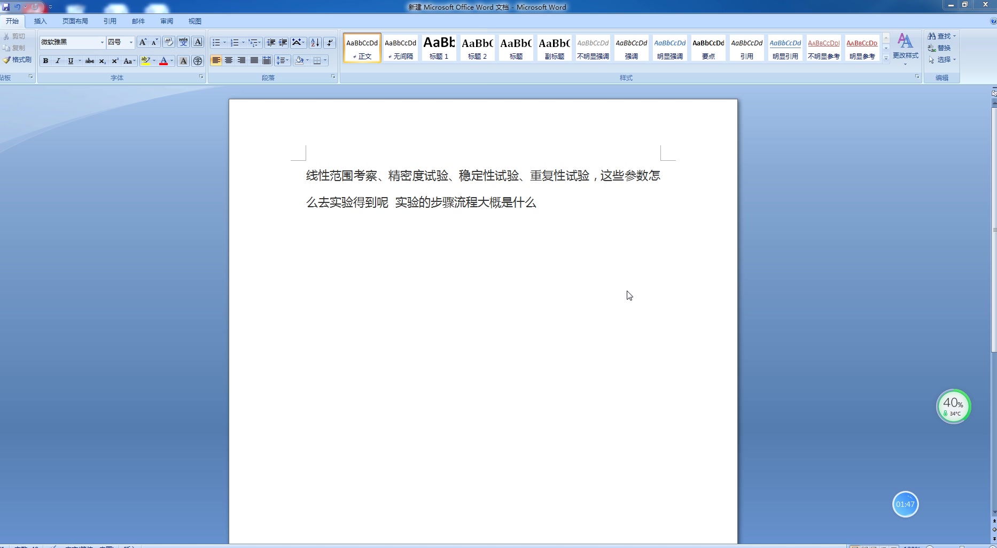Click the Shrink Font icon
The width and height of the screenshot is (997, 548).
coord(154,42)
